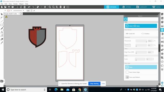Choose the Freehand pencil tool
This screenshot has height=92, width=164.
click(2, 28)
